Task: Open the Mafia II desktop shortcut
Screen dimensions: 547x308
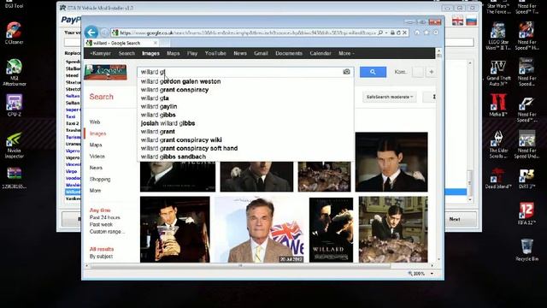Action: coord(498,105)
